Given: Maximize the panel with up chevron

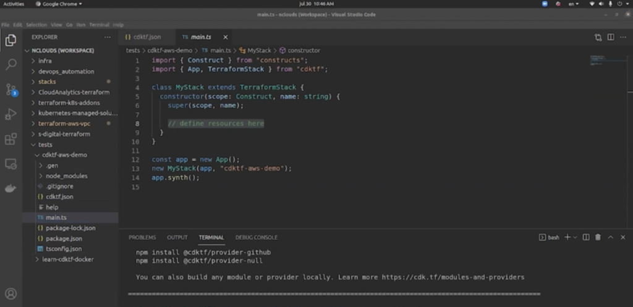Looking at the screenshot, I should [611, 237].
